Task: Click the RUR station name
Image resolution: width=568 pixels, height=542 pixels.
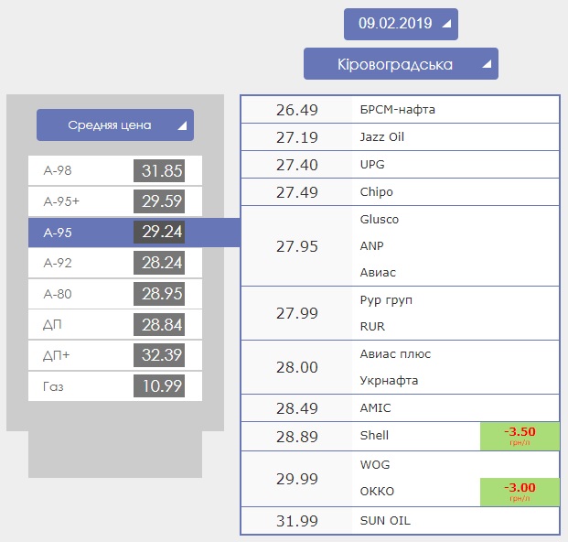Action: 372,327
